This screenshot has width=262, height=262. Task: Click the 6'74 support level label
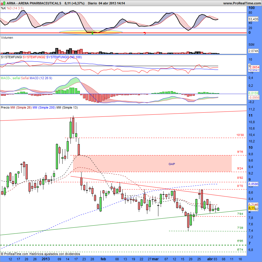click(x=240, y=250)
